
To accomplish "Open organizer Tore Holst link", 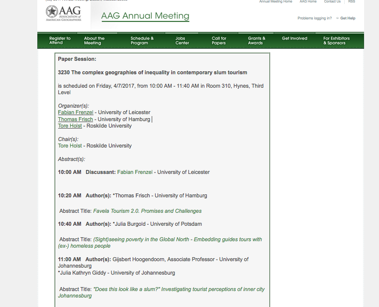I will tap(70, 126).
